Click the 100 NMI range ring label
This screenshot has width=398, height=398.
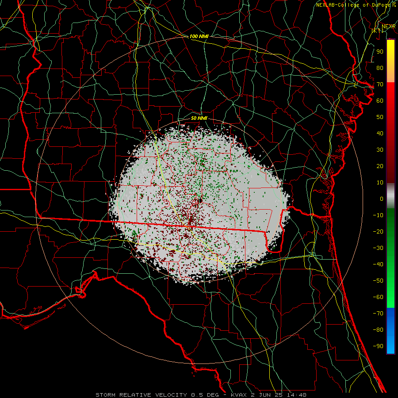tap(199, 36)
